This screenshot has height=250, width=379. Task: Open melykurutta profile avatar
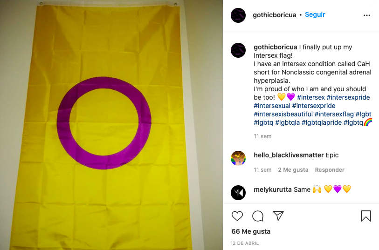click(x=238, y=193)
